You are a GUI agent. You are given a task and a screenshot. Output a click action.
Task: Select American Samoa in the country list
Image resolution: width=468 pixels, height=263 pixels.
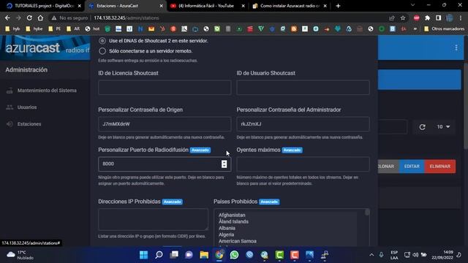click(237, 241)
